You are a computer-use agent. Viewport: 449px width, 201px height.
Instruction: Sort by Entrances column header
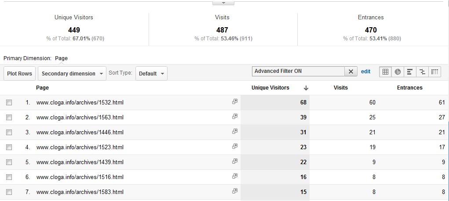click(409, 88)
